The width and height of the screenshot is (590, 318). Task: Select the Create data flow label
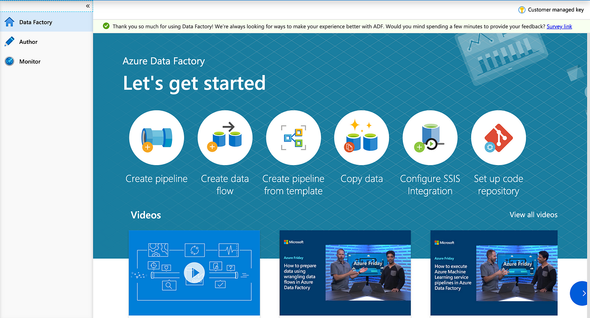[x=225, y=185]
